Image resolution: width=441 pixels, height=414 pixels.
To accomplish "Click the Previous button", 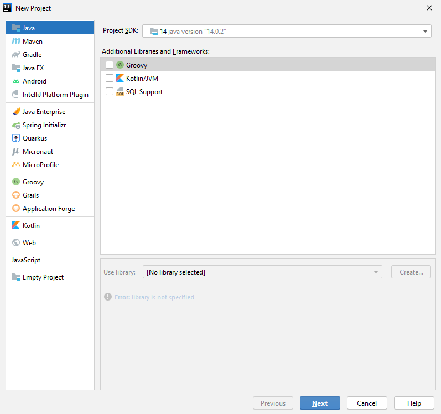I will point(273,403).
